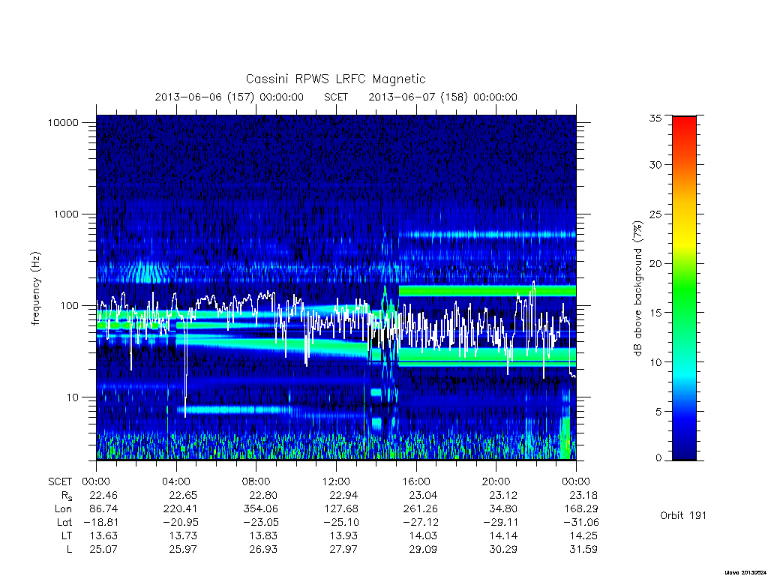The height and width of the screenshot is (576, 768).
Task: Click the Lat value -18.81
Action: click(101, 523)
